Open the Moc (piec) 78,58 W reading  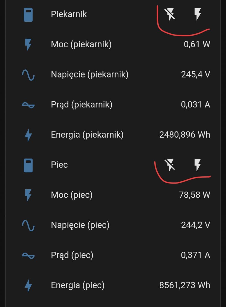[x=194, y=195]
